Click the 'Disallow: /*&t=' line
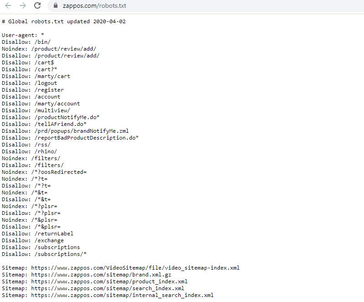 click(26, 200)
